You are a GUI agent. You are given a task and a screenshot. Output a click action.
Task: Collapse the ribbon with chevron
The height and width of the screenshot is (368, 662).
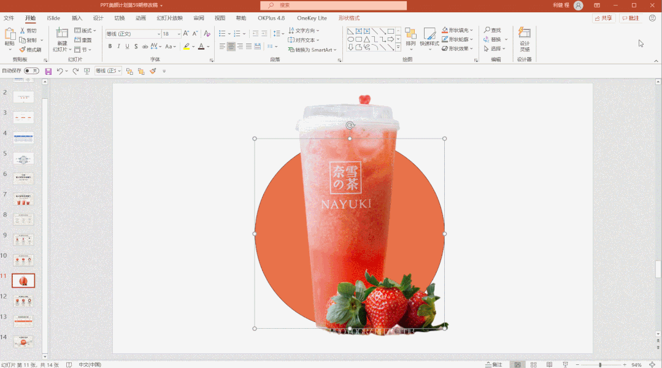coord(656,61)
